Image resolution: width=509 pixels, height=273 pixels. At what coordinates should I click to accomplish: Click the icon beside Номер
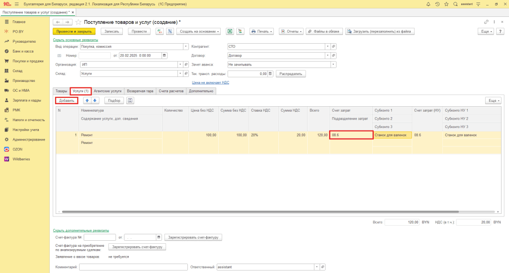tap(60, 56)
